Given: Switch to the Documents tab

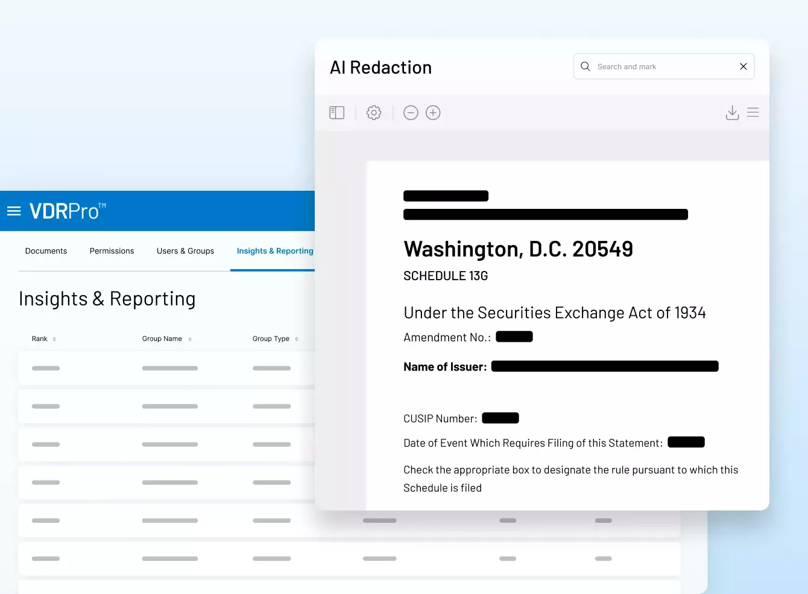Looking at the screenshot, I should click(46, 251).
